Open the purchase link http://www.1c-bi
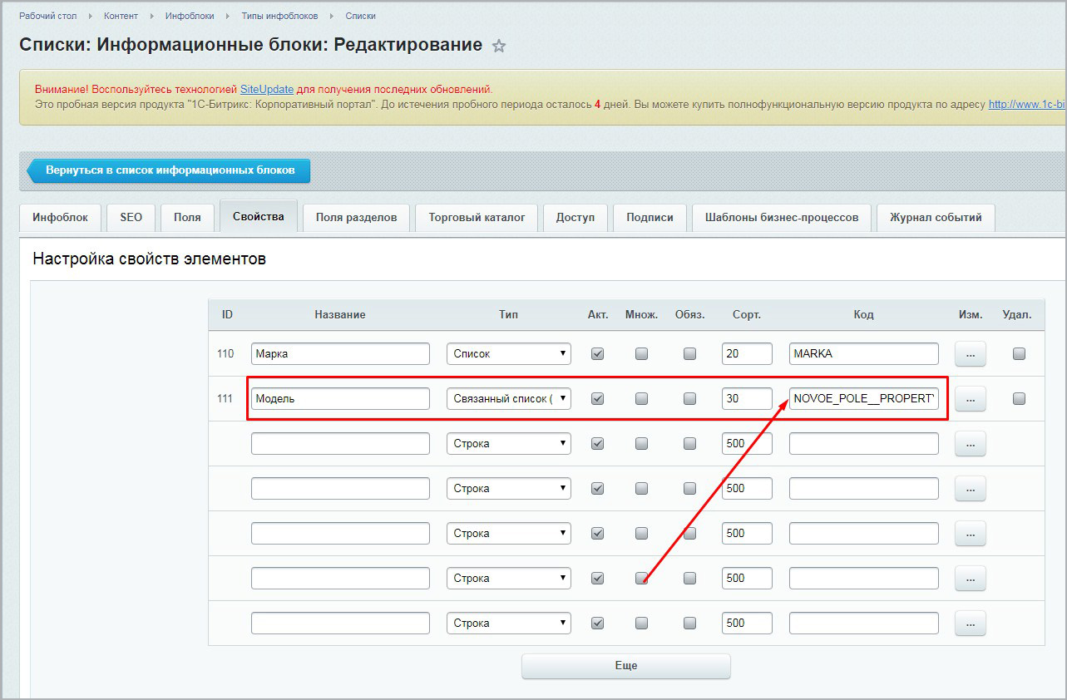1067x700 pixels. pos(1027,105)
